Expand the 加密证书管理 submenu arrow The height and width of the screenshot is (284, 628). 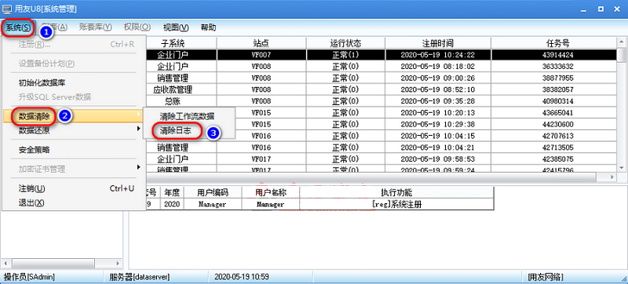point(139,167)
